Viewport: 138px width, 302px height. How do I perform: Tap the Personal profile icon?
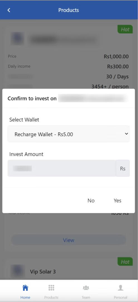click(120, 288)
